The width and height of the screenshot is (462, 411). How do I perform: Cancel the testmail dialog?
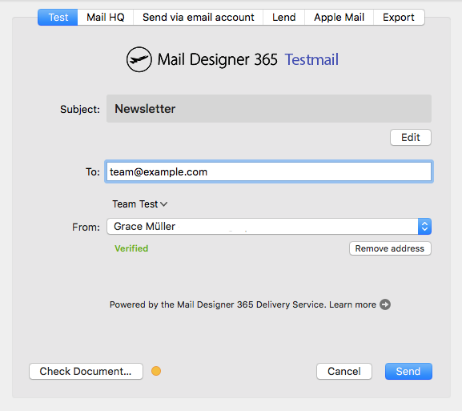[x=343, y=371]
